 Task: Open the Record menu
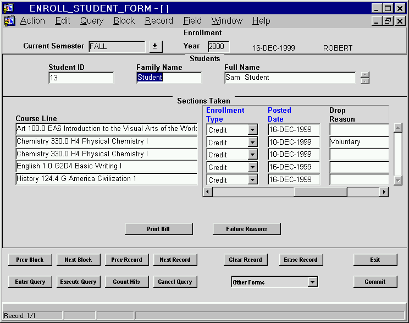[x=159, y=20]
